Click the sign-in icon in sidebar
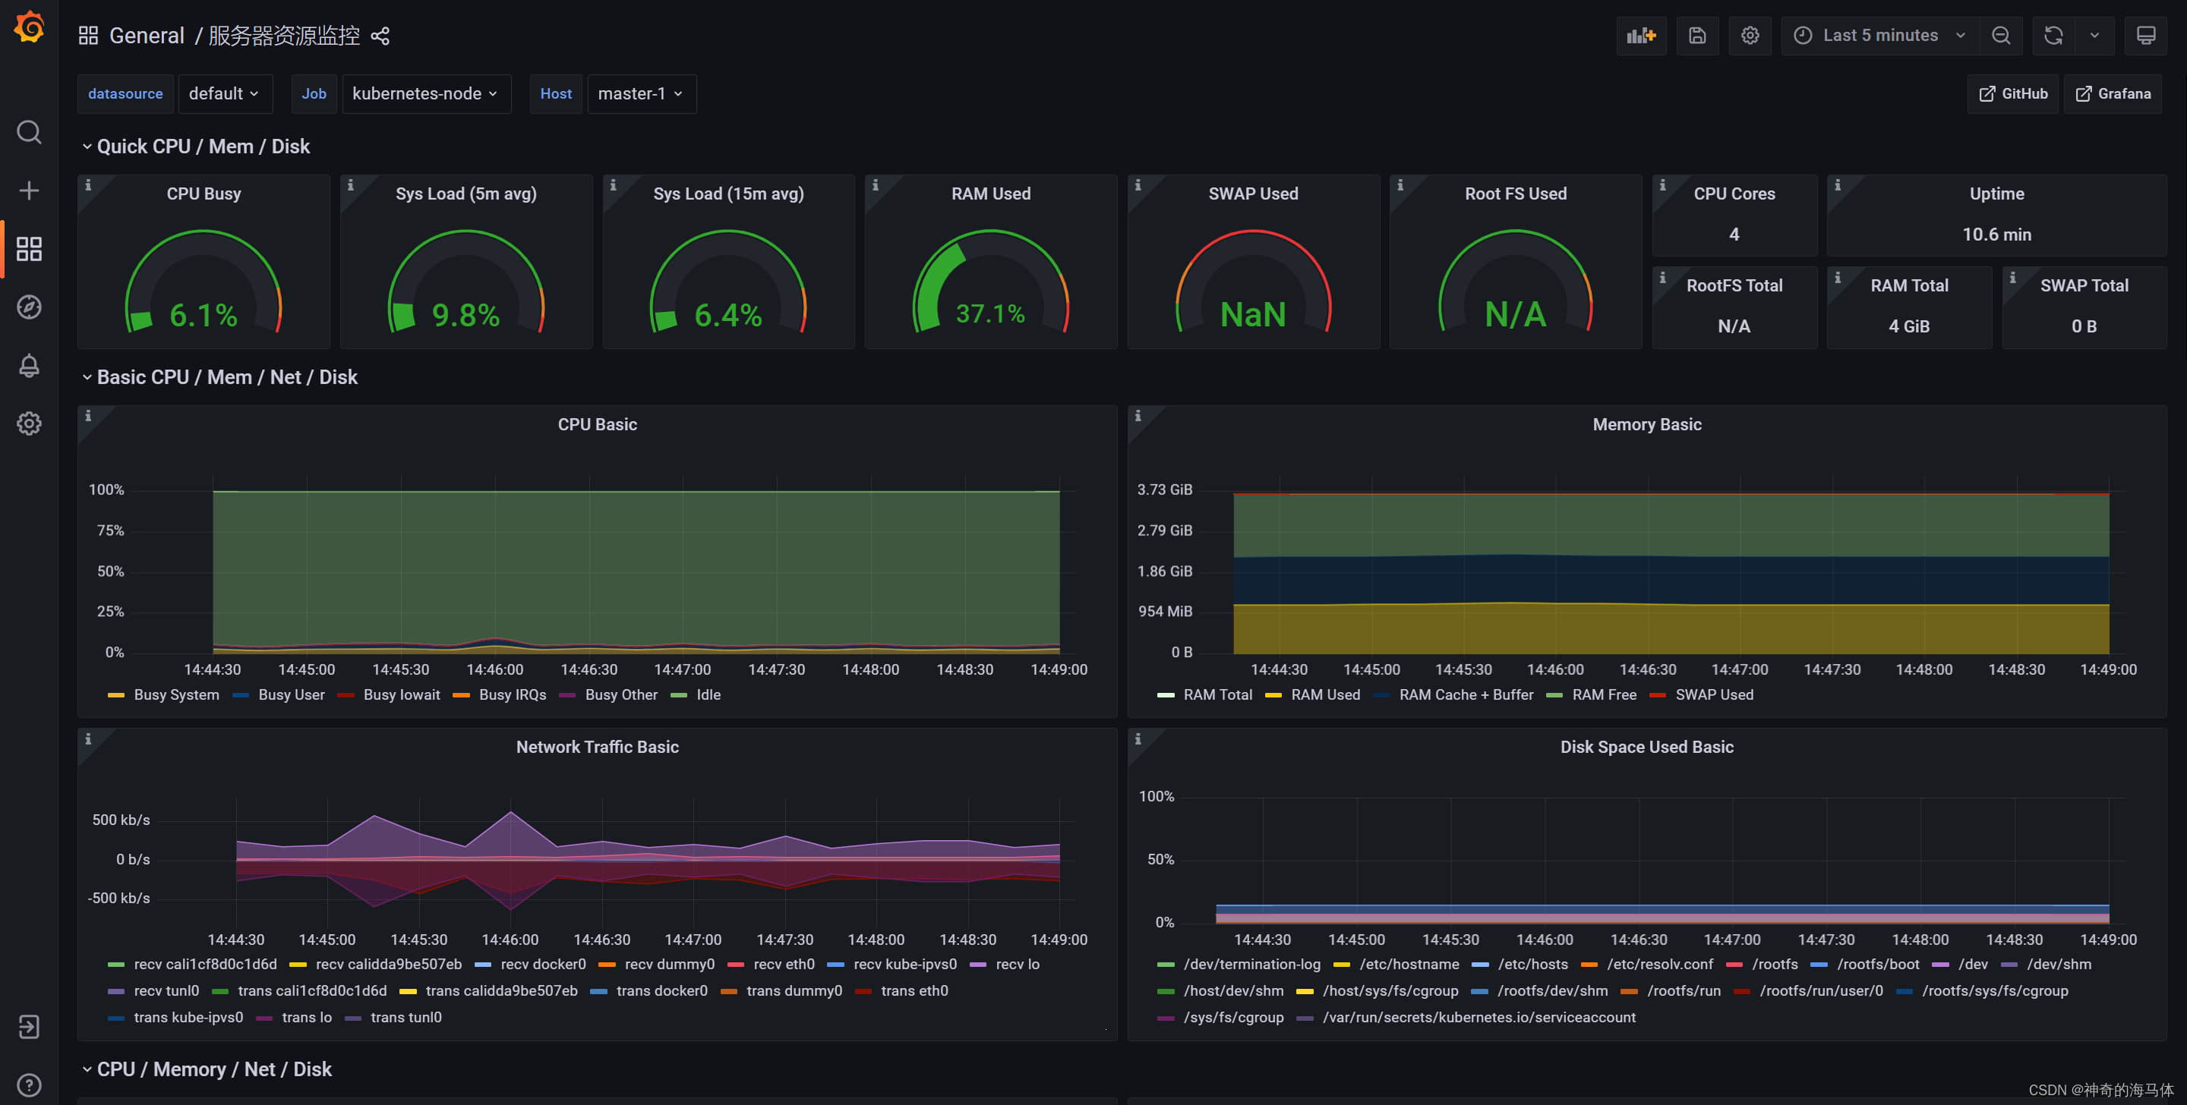Screen dimensions: 2187x1105 click(x=29, y=1027)
